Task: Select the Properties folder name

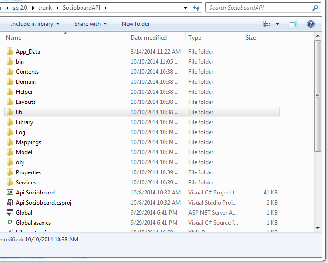Action: click(x=28, y=172)
